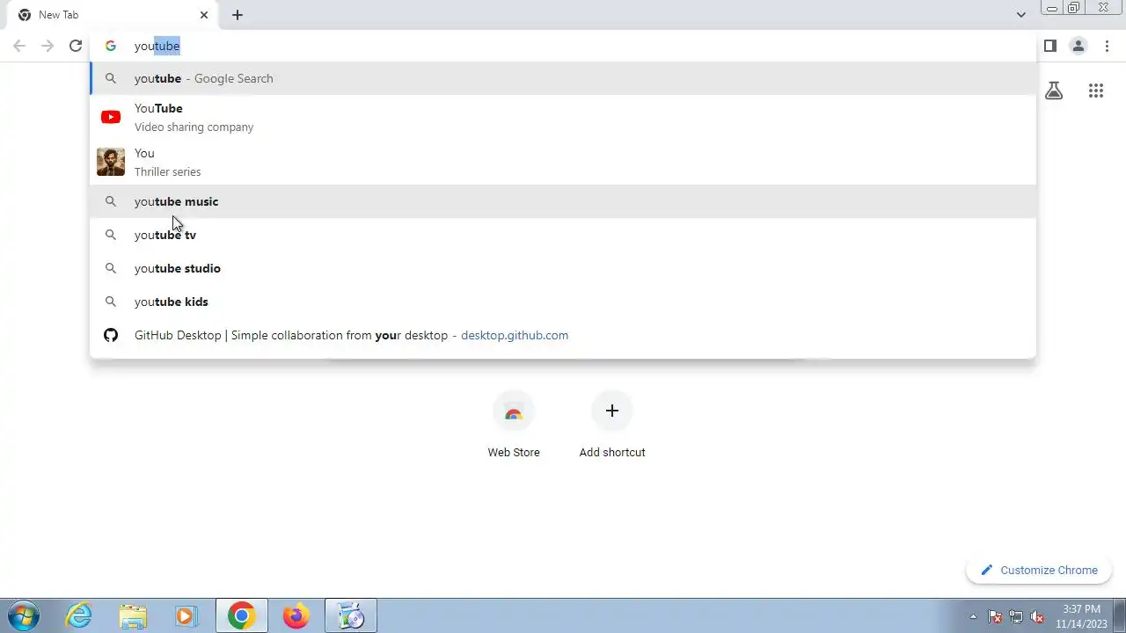Image resolution: width=1126 pixels, height=633 pixels.
Task: Open the side panel icon
Action: point(1050,46)
